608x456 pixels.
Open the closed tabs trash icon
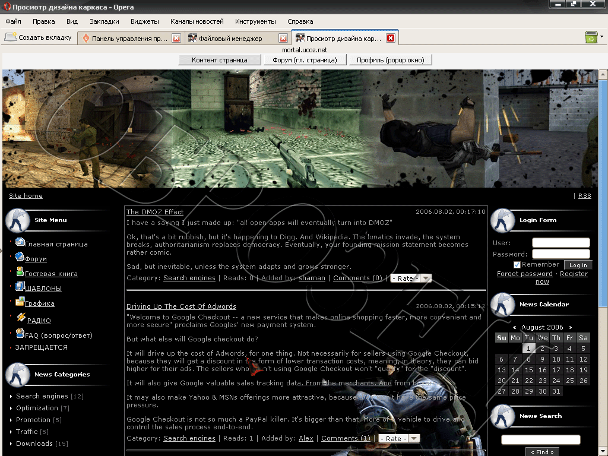[x=591, y=37]
